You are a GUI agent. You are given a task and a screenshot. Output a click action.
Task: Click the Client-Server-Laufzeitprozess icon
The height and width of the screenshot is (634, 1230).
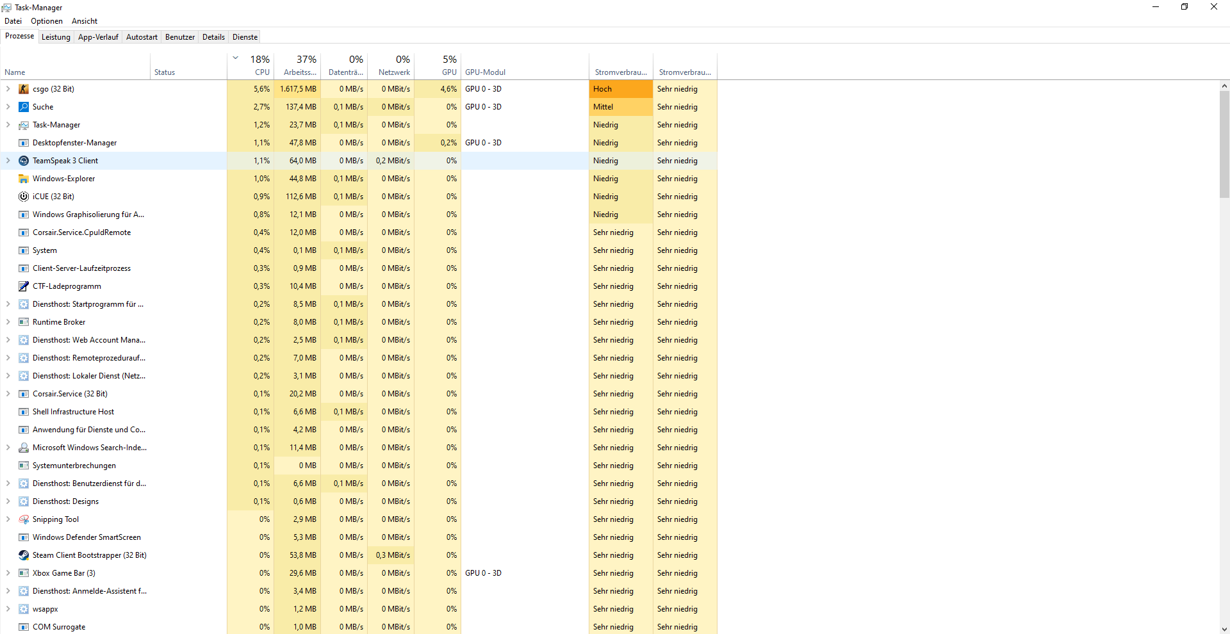point(24,268)
